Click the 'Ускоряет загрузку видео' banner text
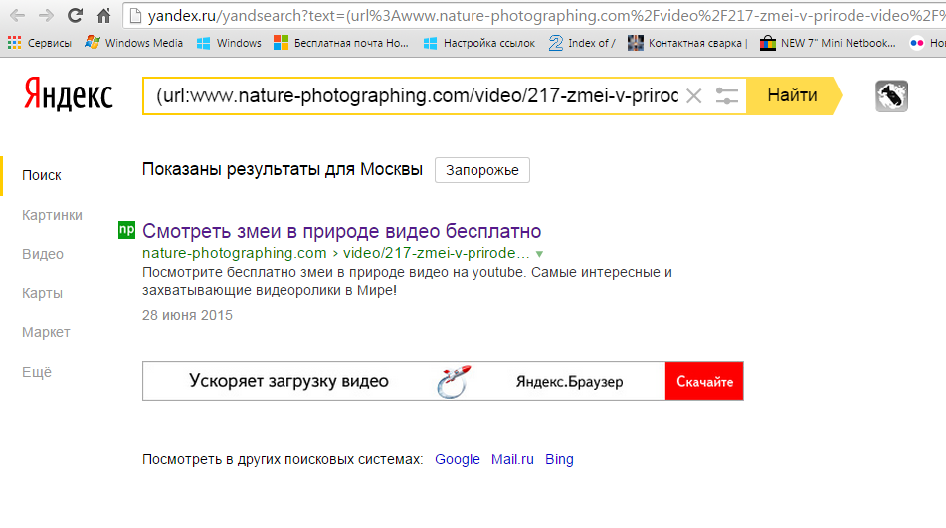The height and width of the screenshot is (528, 946). point(288,381)
